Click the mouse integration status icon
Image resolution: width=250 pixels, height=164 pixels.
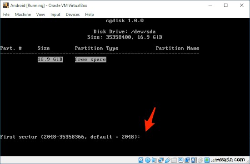200,160
